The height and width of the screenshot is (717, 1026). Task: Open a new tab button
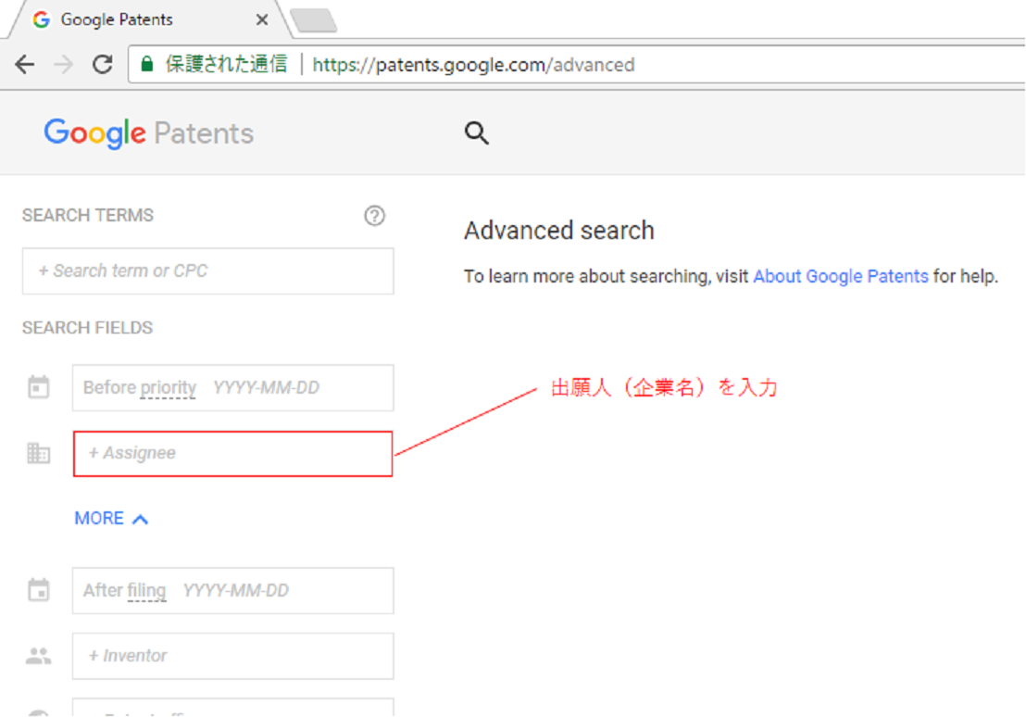314,20
